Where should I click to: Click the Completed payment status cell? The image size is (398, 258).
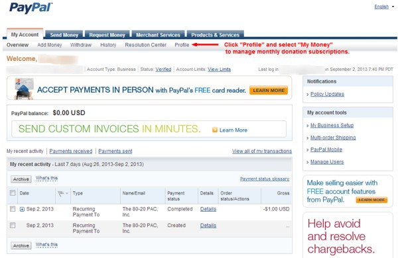tap(180, 209)
